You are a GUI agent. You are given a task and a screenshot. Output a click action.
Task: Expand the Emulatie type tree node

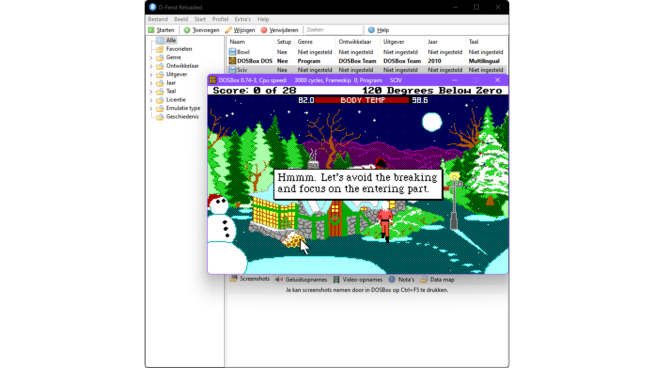click(151, 109)
